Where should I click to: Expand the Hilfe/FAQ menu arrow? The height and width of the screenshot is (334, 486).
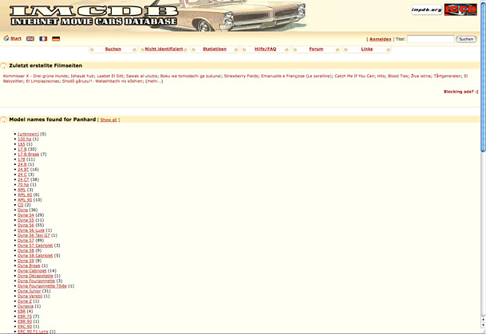(x=285, y=49)
